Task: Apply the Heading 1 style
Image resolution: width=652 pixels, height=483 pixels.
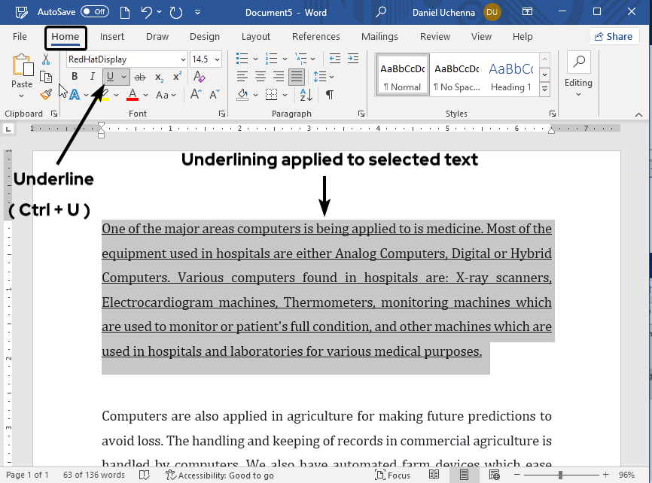Action: pyautogui.click(x=511, y=76)
